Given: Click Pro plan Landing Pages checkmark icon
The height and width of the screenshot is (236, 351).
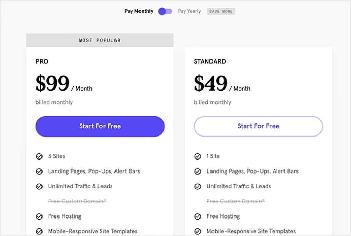Looking at the screenshot, I should tap(39, 171).
